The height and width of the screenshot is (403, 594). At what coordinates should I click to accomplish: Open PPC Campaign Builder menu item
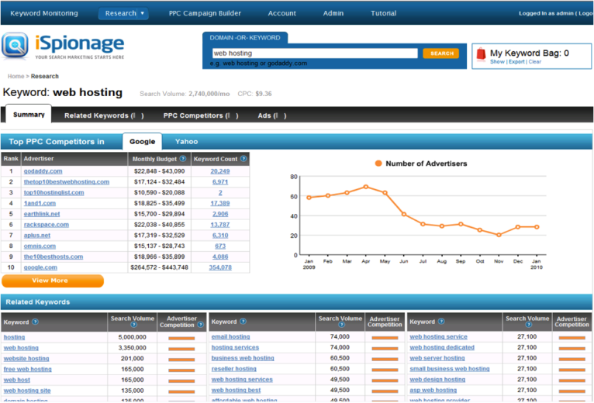coord(205,13)
